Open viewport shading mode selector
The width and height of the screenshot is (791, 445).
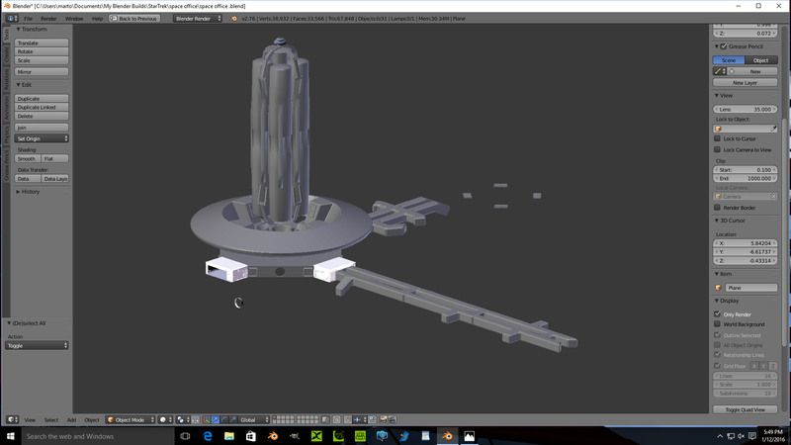tap(165, 419)
